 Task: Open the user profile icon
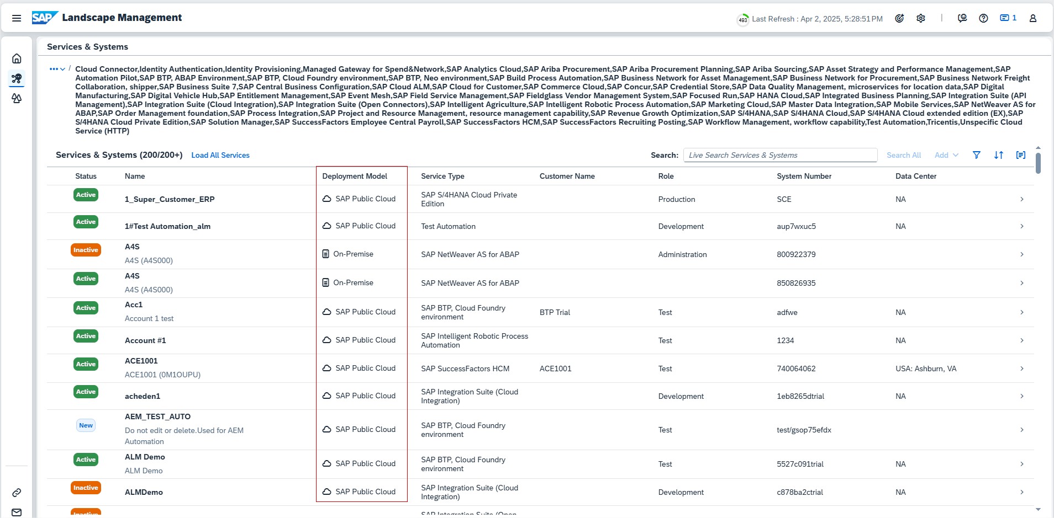click(1032, 18)
